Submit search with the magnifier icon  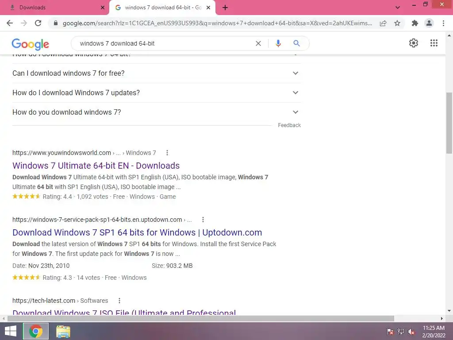point(296,43)
